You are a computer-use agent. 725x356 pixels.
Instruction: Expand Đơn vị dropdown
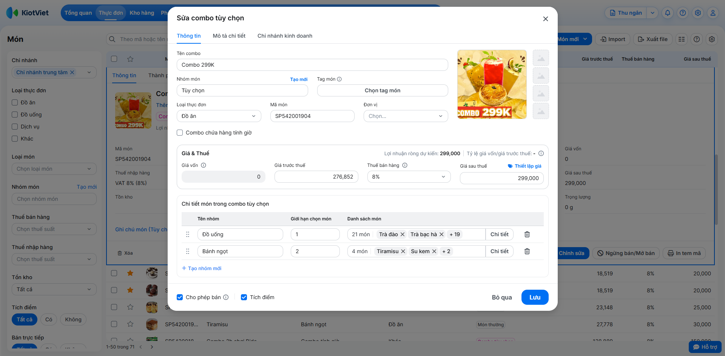pyautogui.click(x=406, y=116)
